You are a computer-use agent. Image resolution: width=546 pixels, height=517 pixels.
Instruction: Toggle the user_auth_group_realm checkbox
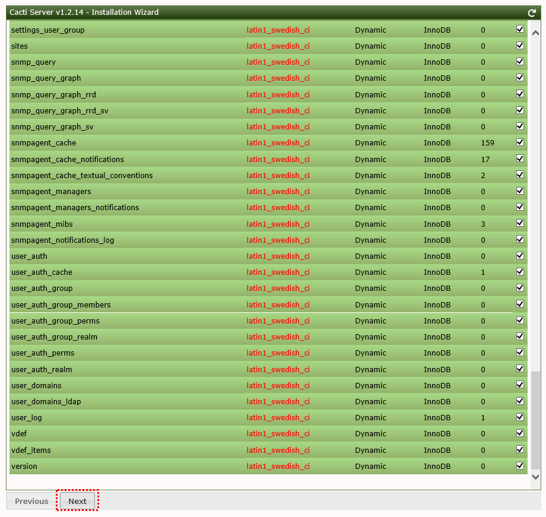click(x=520, y=337)
